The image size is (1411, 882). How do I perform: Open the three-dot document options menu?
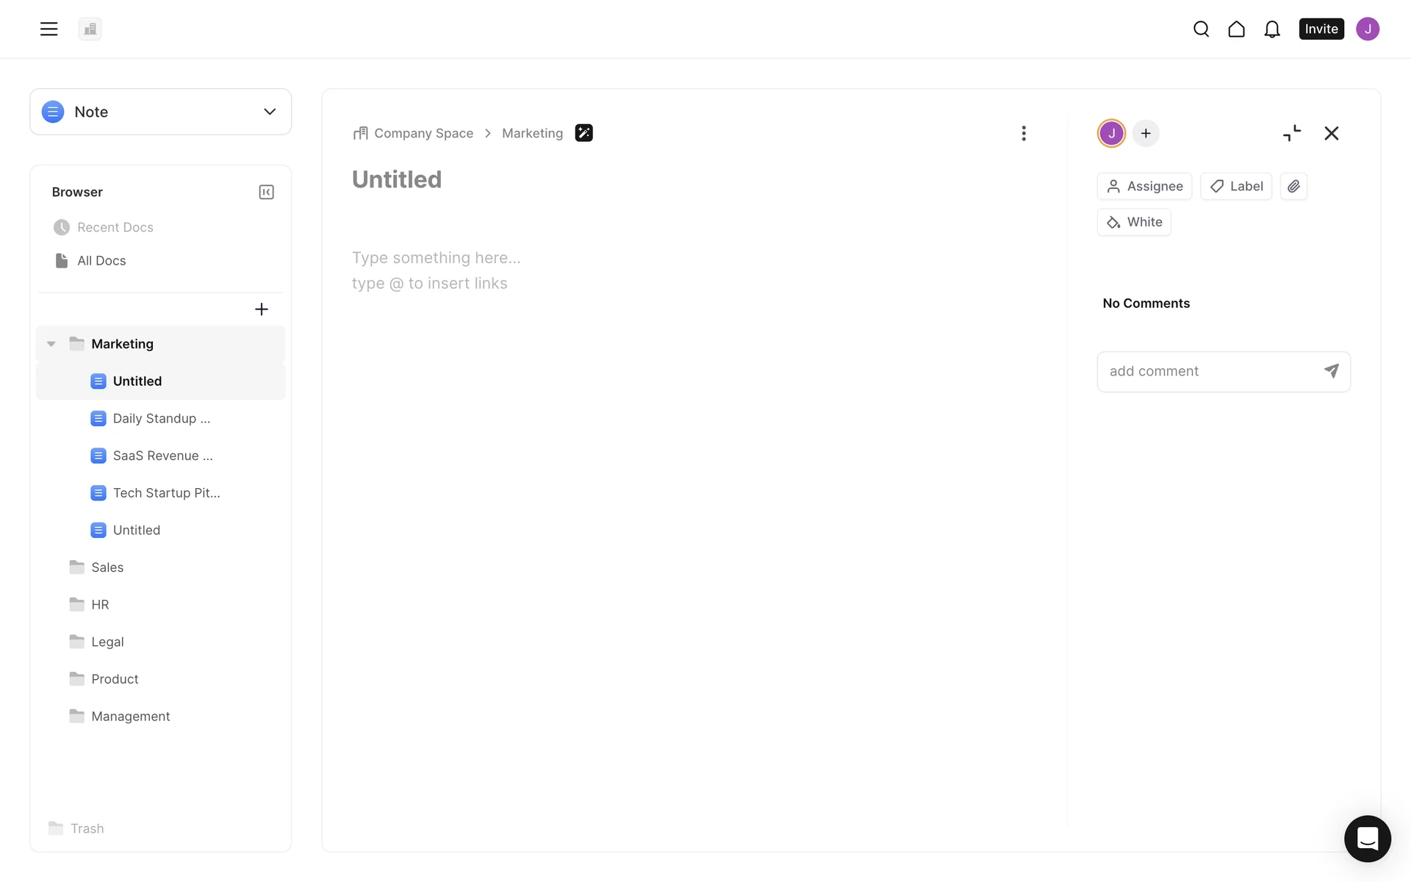(1023, 133)
